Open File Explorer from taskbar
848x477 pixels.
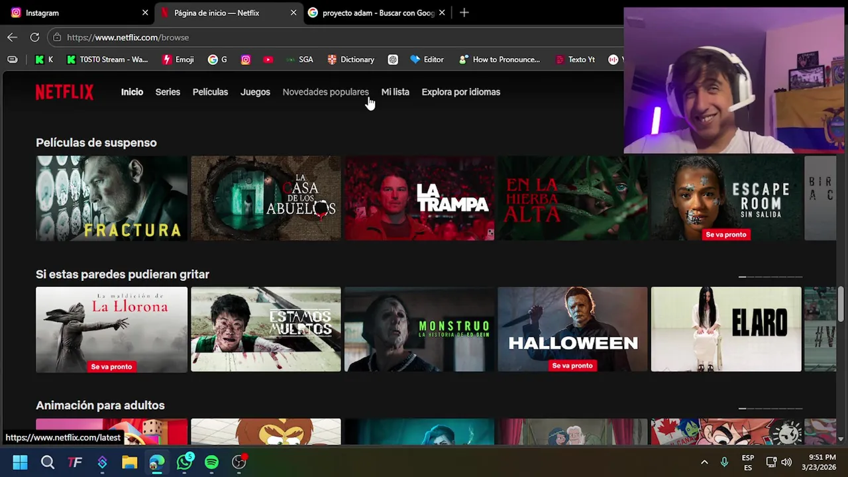point(129,462)
